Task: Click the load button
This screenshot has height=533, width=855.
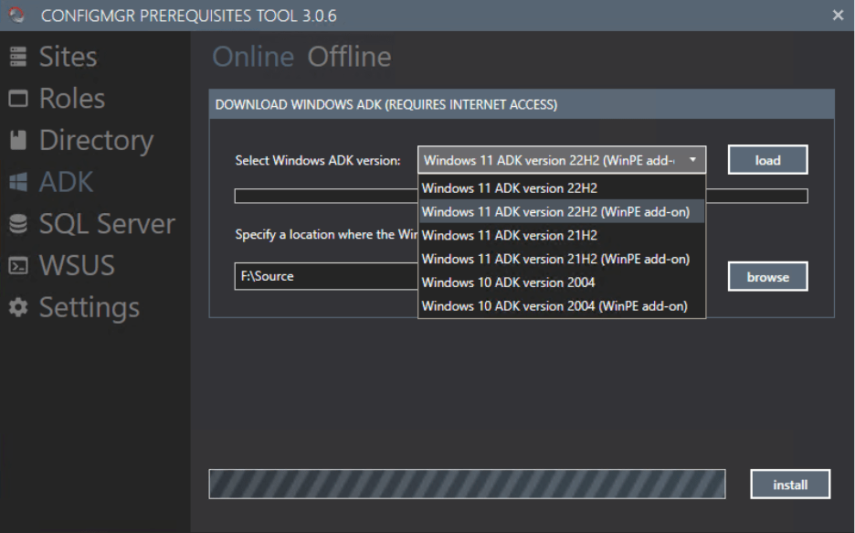Action: point(767,159)
